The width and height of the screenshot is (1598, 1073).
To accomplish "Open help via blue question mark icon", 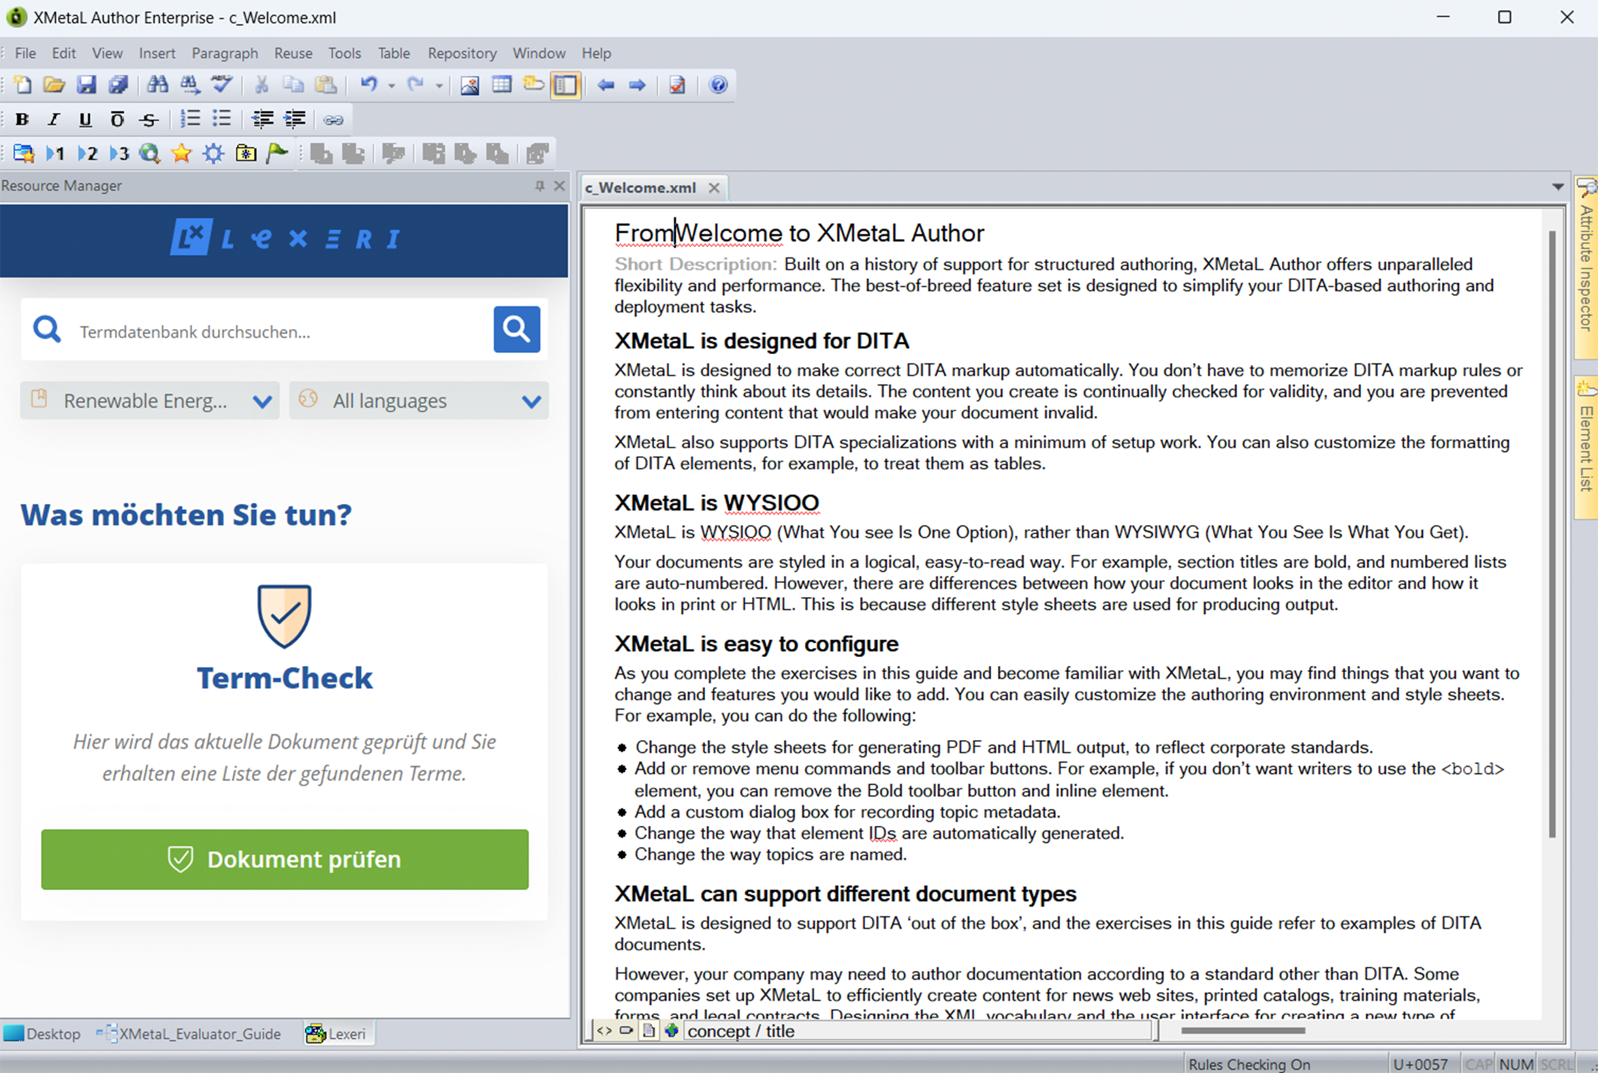I will pyautogui.click(x=718, y=85).
